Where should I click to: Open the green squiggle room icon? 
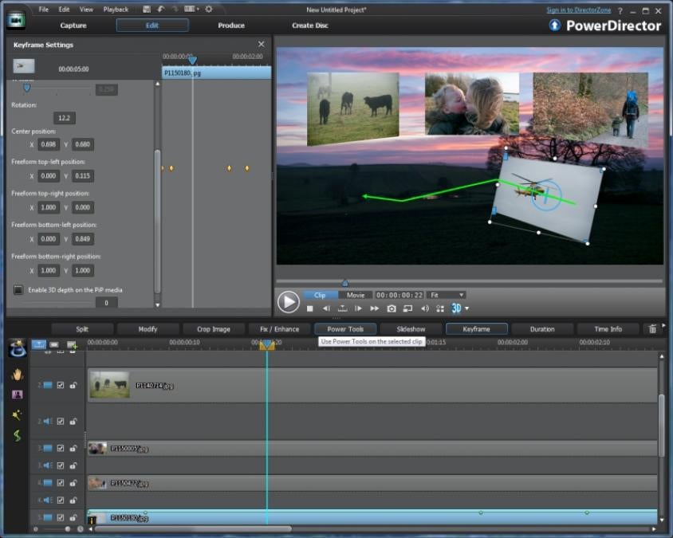(x=18, y=435)
